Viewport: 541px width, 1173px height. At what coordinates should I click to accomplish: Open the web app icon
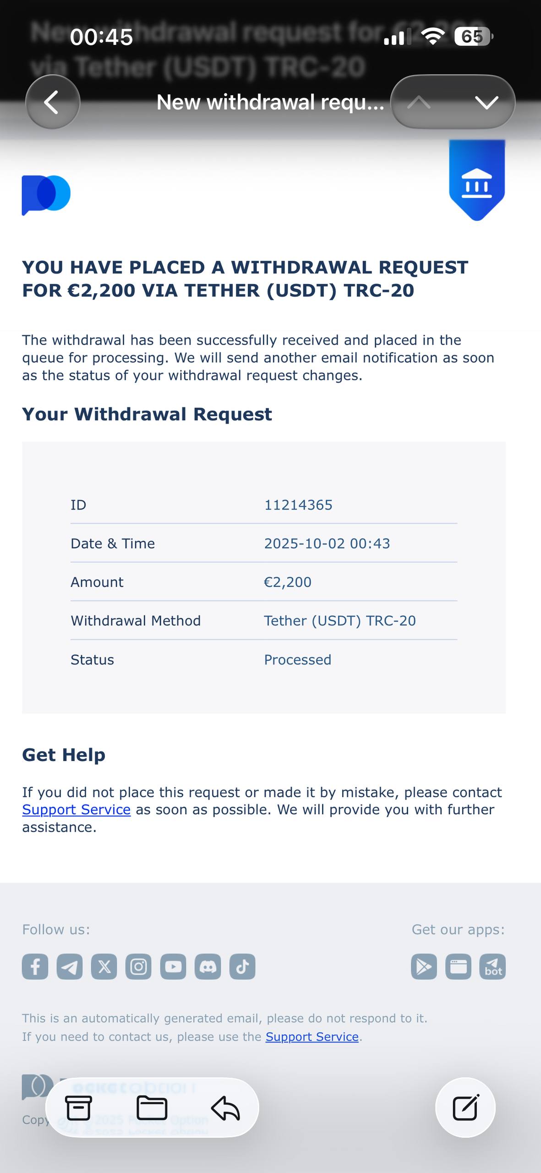click(x=458, y=967)
